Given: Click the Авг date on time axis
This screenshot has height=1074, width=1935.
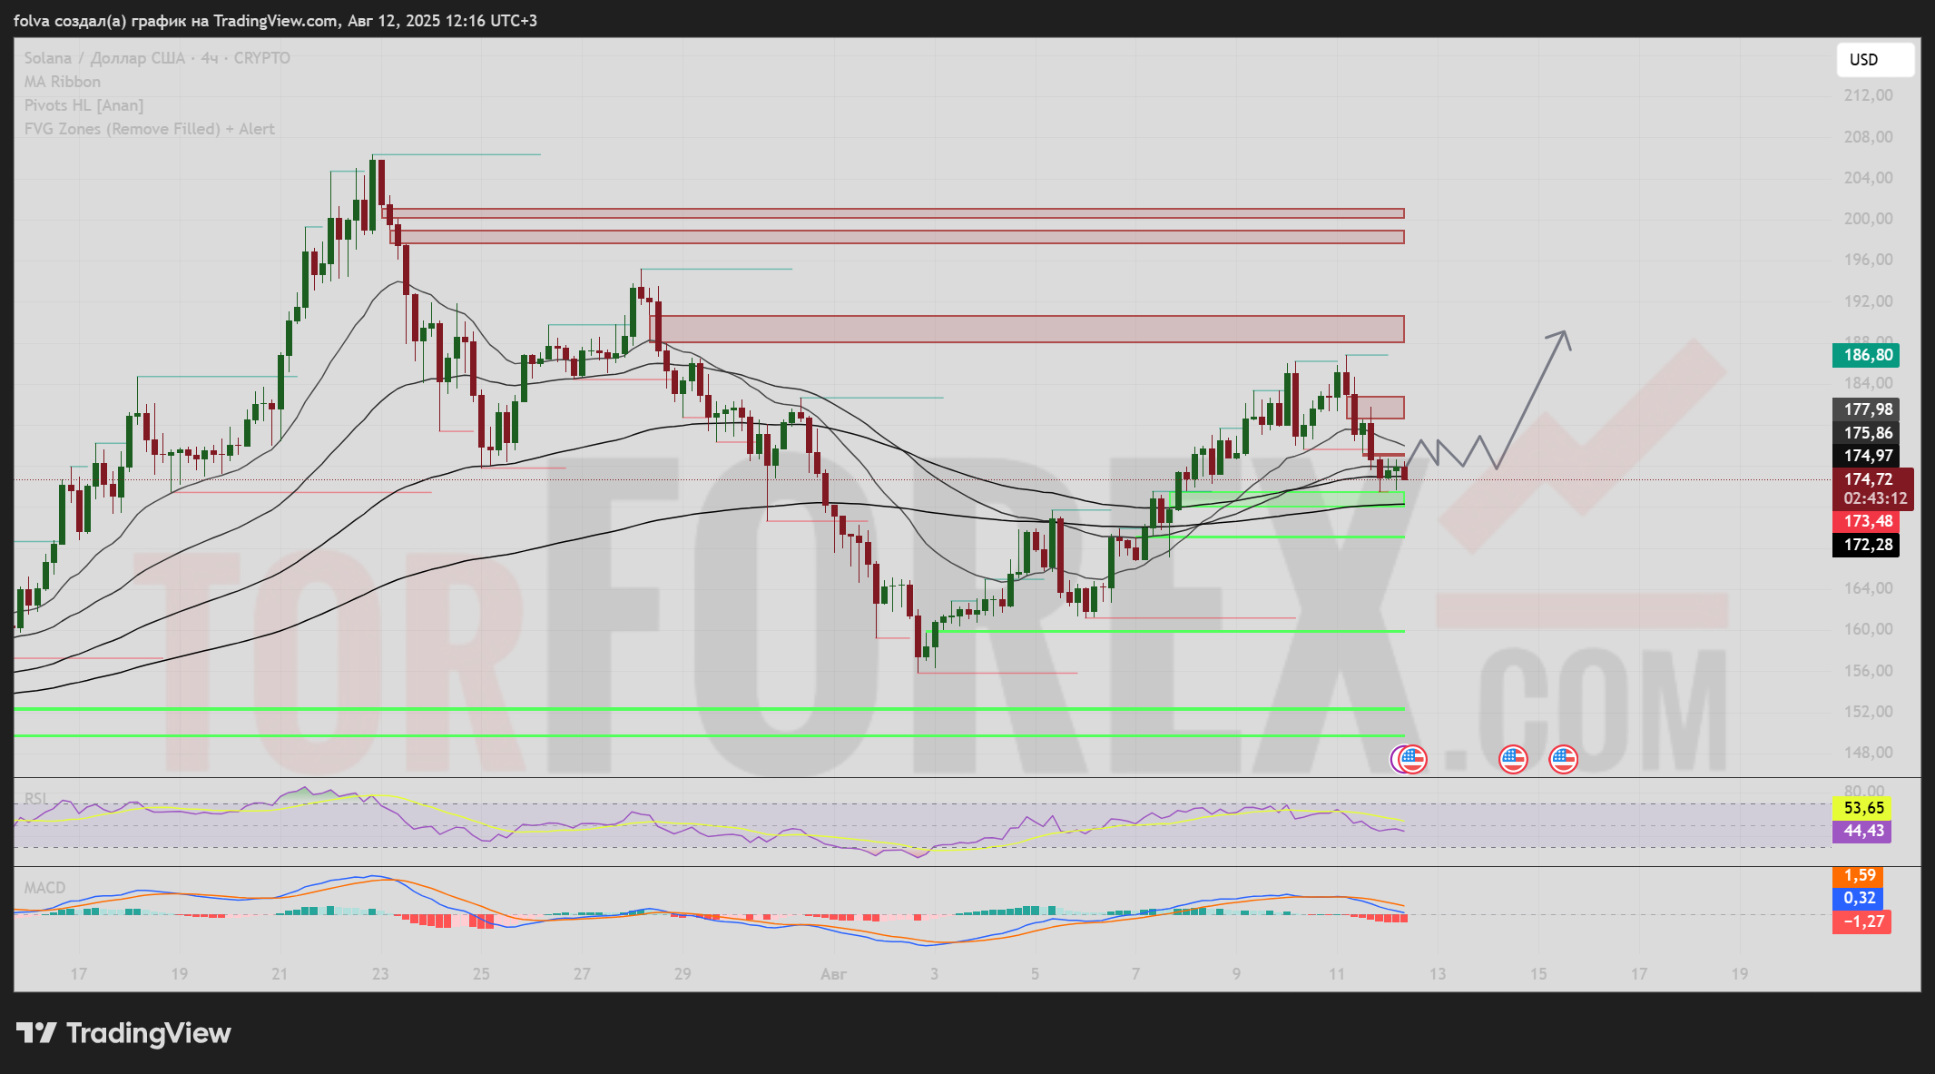Looking at the screenshot, I should coord(832,974).
